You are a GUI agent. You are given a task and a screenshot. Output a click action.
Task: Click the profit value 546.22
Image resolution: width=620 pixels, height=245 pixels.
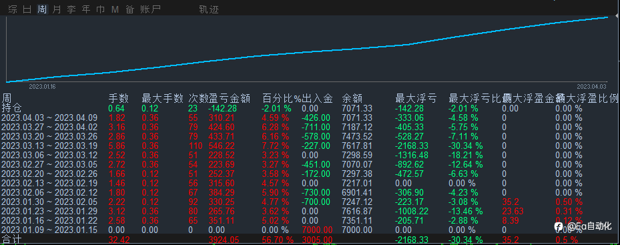tap(222, 146)
